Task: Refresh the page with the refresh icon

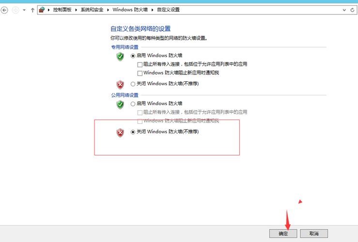Action: (x=352, y=10)
